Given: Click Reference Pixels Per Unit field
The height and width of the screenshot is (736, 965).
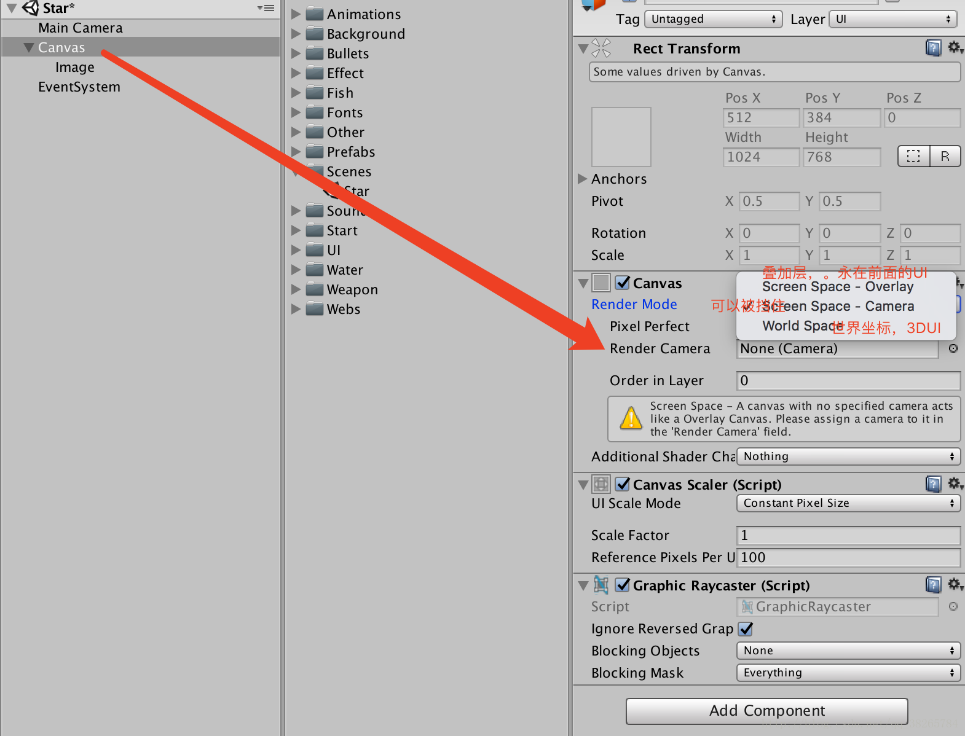Looking at the screenshot, I should 848,557.
